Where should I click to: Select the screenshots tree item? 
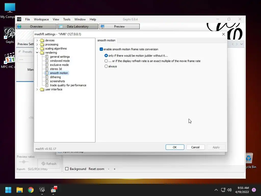coord(57,81)
